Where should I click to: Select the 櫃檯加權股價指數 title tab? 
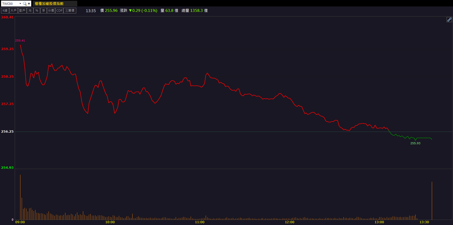click(x=49, y=4)
